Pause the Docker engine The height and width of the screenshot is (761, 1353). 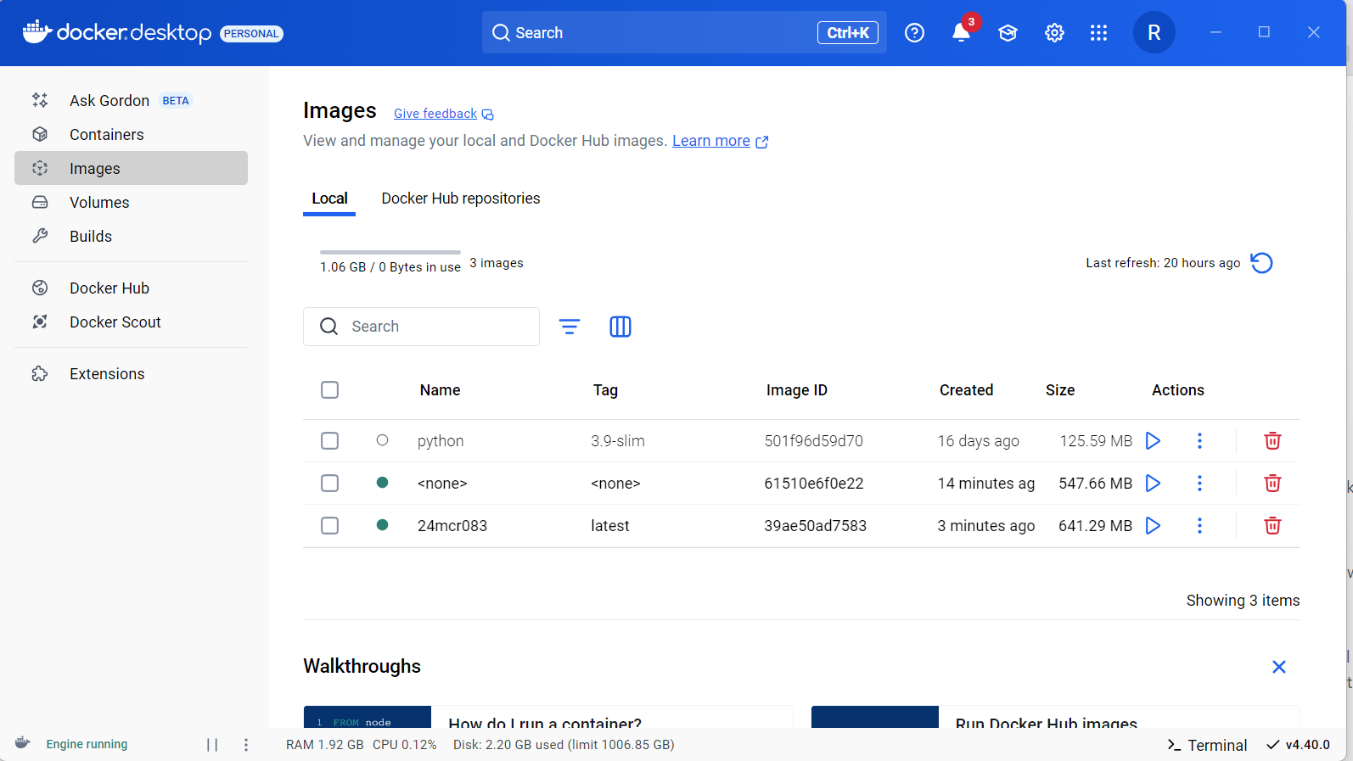[x=212, y=745]
